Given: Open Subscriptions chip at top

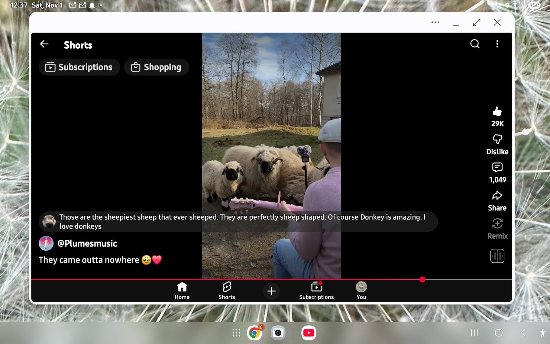Looking at the screenshot, I should (79, 67).
